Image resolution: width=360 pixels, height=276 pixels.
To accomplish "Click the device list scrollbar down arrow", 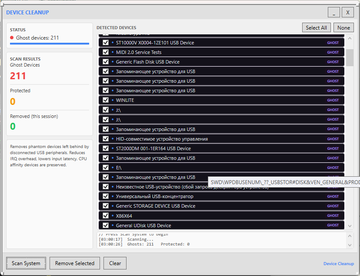I will click(350, 226).
